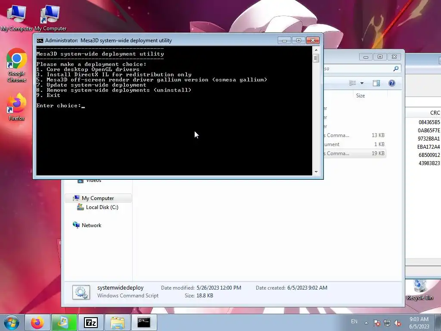Open Explorer help icon
Viewport: 441px width, 331px height.
coord(392,83)
